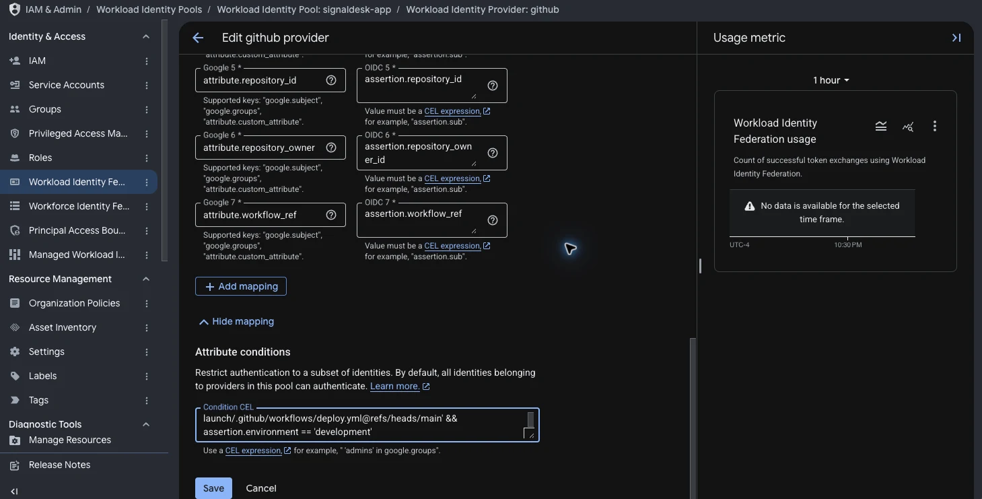Hide the attribute mapping section
982x499 pixels.
tap(236, 321)
